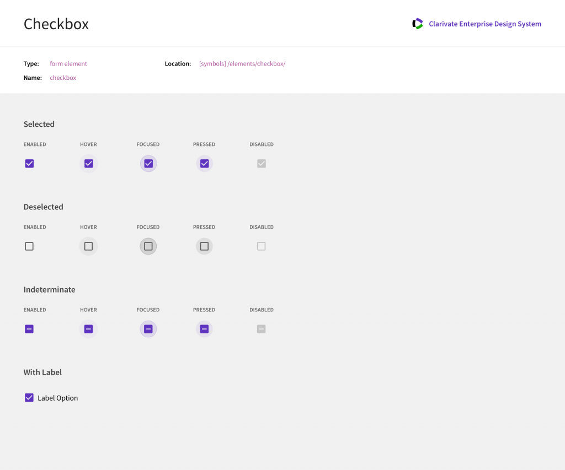Click the pressed Deselected checkbox
Image resolution: width=565 pixels, height=470 pixels.
tap(204, 246)
